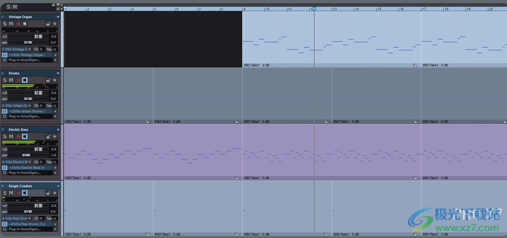Expand Drums track header menu arrow
The image size is (507, 238).
point(58,74)
